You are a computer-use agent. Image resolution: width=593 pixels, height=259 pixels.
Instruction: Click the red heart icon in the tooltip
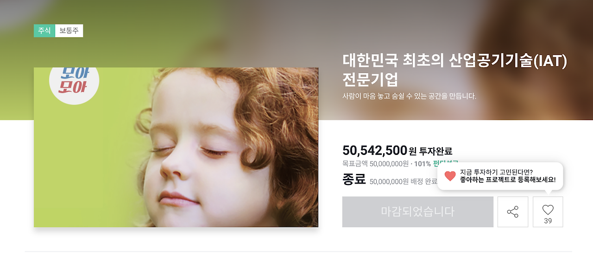click(x=450, y=176)
